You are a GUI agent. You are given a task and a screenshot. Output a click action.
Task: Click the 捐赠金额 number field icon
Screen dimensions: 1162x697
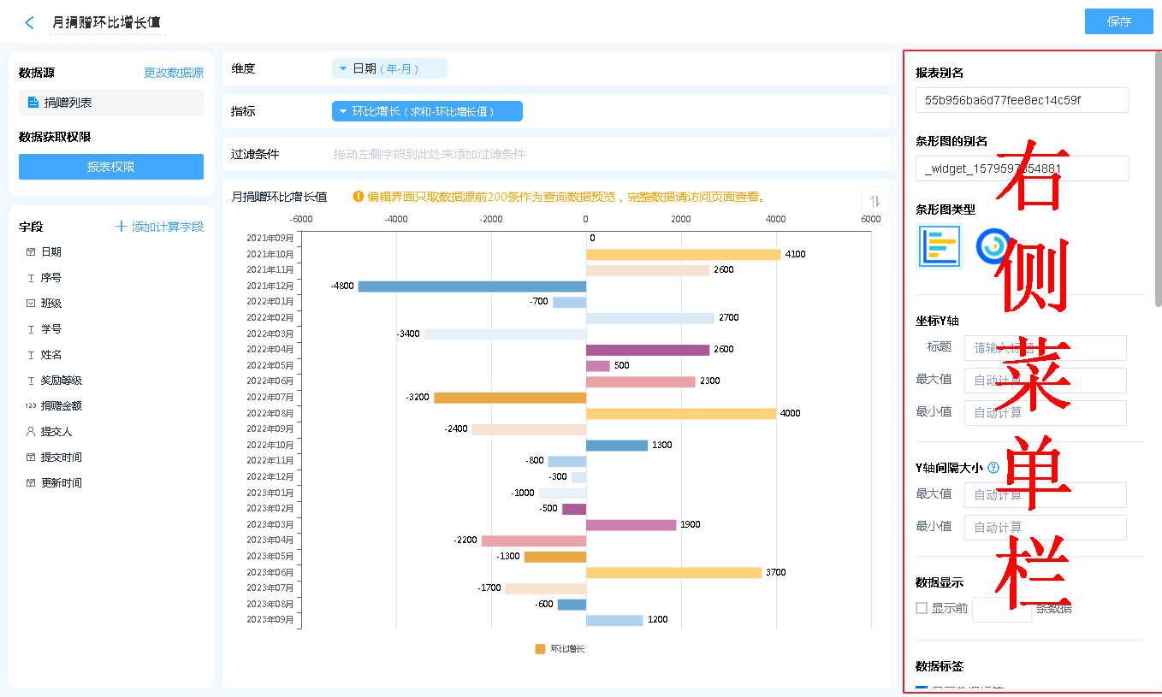coord(31,406)
